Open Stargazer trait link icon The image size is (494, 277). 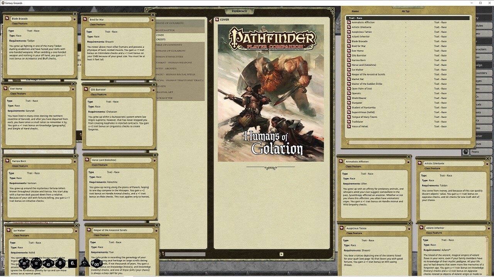click(349, 103)
